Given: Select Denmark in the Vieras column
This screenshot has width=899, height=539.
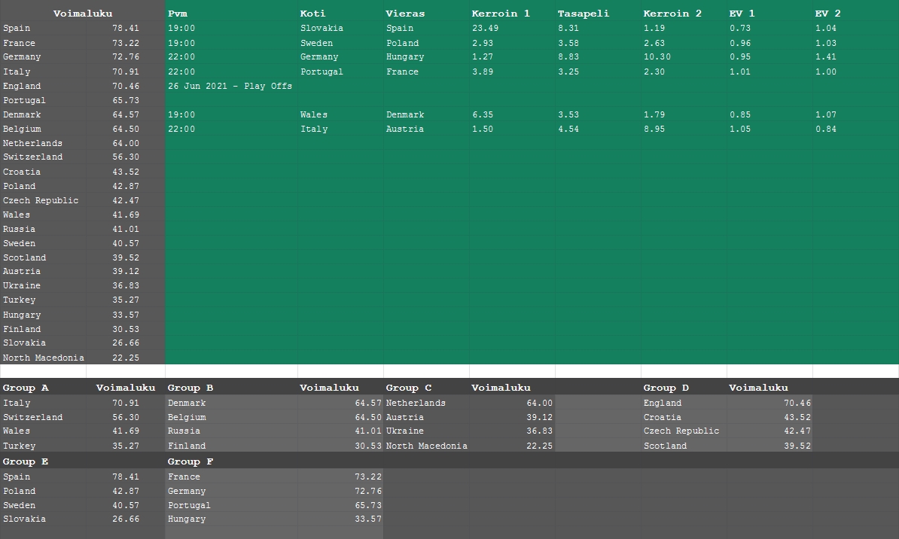Looking at the screenshot, I should (x=405, y=114).
